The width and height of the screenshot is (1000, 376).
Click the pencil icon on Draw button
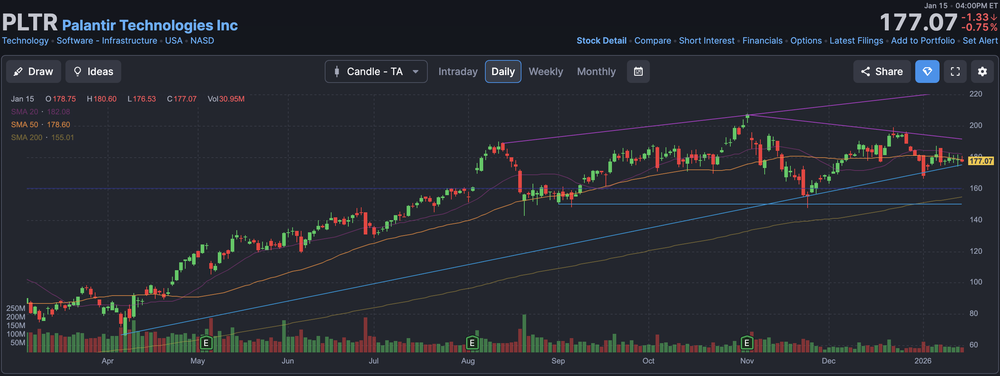[x=18, y=71]
